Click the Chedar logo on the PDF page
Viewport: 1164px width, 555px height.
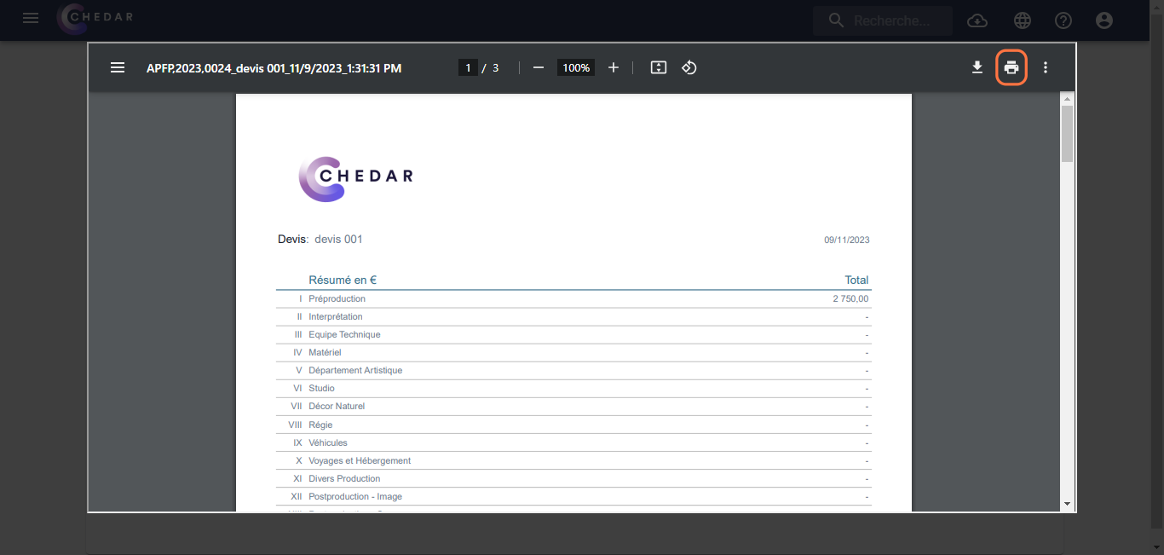pyautogui.click(x=355, y=179)
